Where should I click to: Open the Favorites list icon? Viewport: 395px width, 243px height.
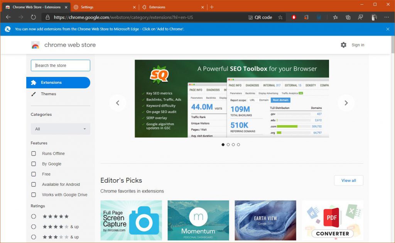click(x=335, y=17)
